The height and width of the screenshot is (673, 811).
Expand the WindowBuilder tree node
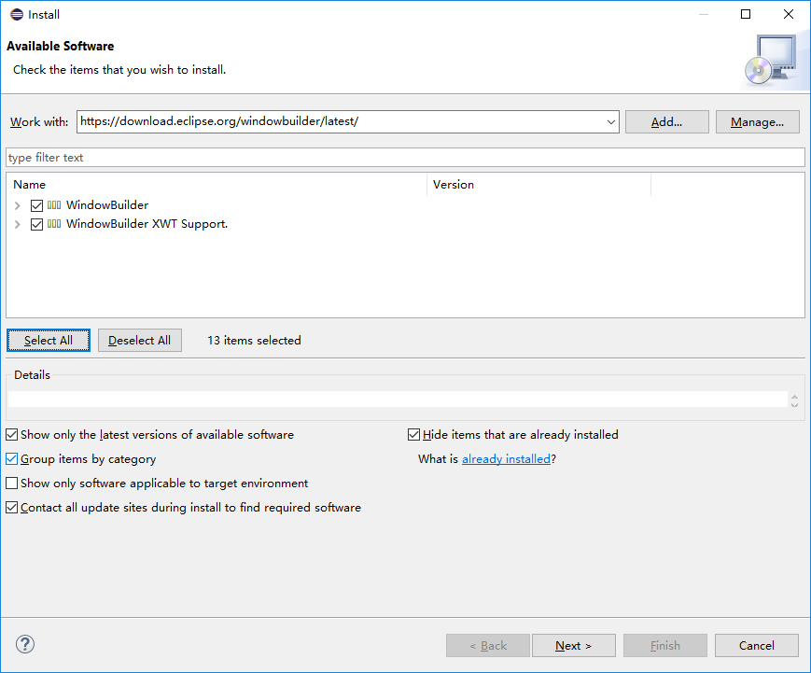(x=18, y=205)
